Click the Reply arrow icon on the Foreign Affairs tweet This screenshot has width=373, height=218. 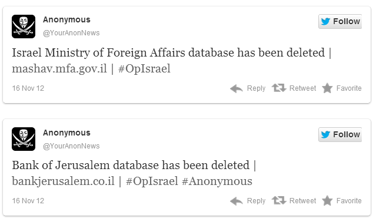click(x=237, y=88)
